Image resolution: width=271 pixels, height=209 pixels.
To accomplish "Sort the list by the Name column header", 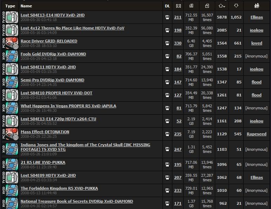I will pos(26,6).
